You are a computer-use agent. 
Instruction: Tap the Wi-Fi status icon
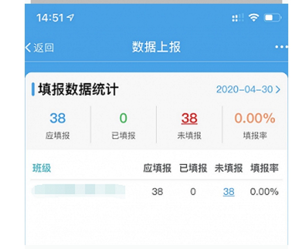click(x=253, y=18)
